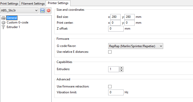This screenshot has width=193, height=102.
Task: Toggle Use firmware retraction checkbox
Action: click(110, 86)
